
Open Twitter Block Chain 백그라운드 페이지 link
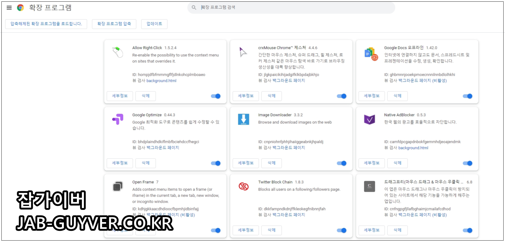click(x=289, y=215)
